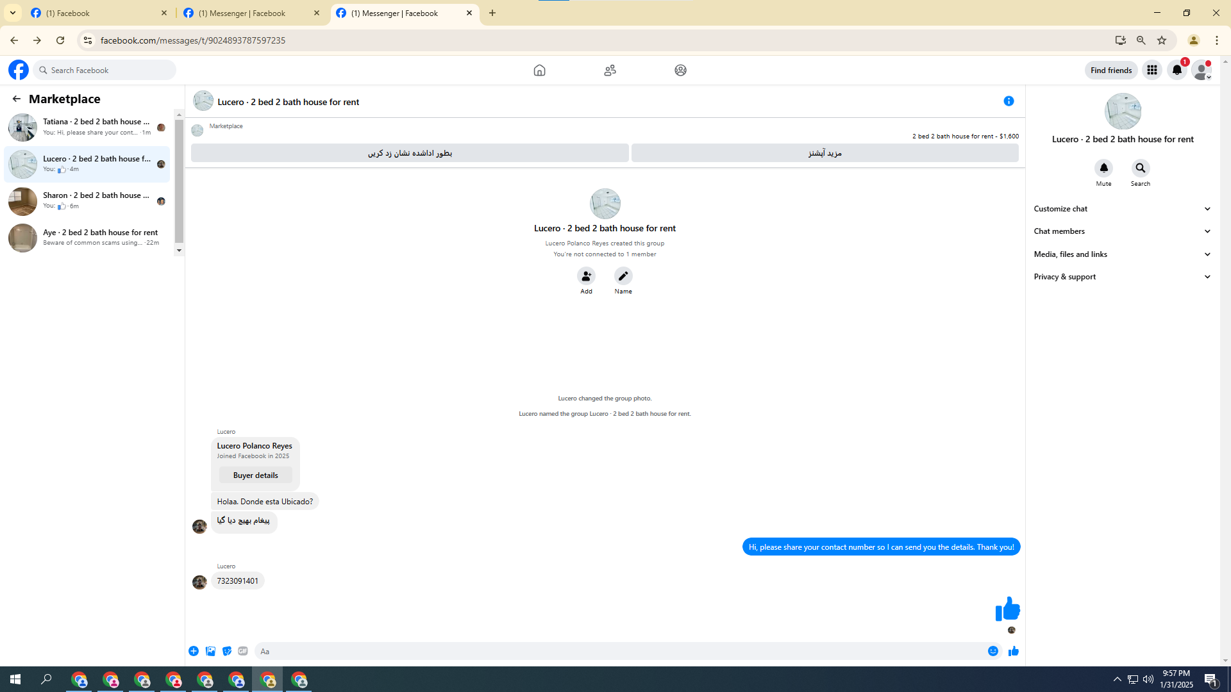
Task: Click the Buyer details button
Action: 256,475
